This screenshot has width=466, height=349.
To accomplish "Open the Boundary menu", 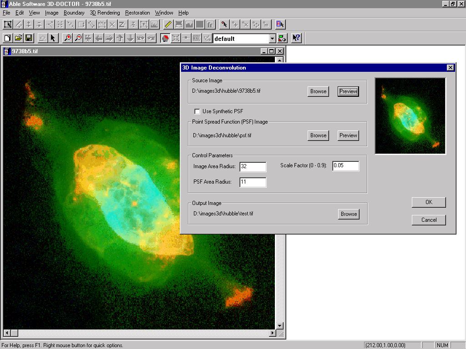I will click(x=74, y=13).
